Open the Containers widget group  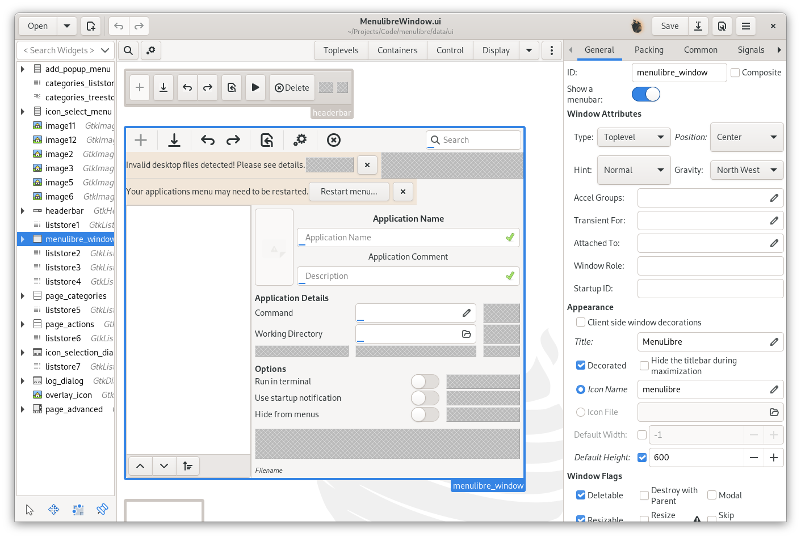click(x=397, y=50)
